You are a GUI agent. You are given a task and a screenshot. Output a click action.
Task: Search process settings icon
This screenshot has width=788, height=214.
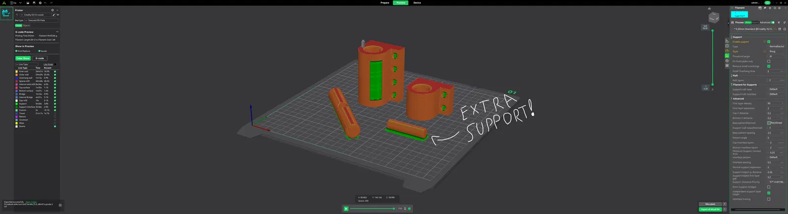click(785, 29)
